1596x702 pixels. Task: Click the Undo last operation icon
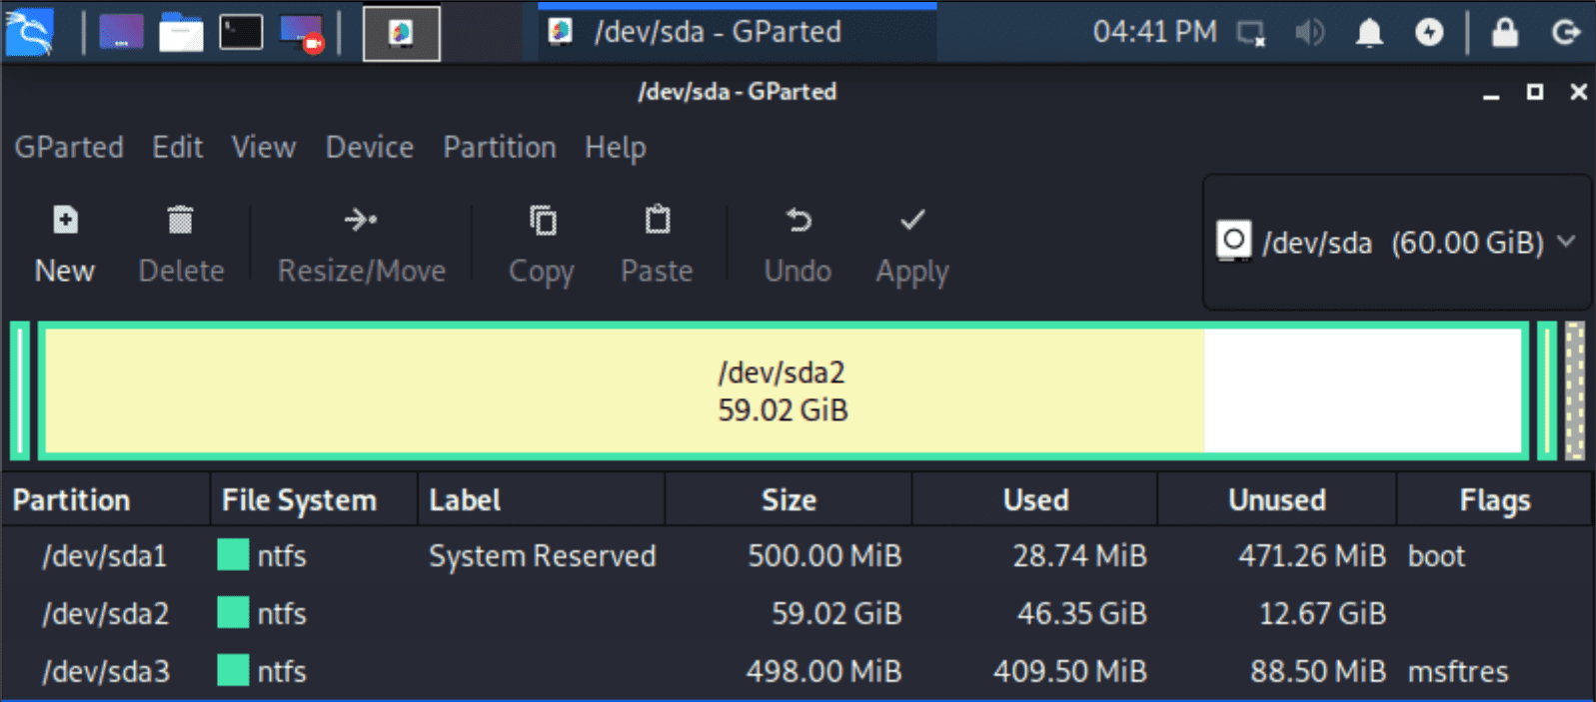click(798, 220)
